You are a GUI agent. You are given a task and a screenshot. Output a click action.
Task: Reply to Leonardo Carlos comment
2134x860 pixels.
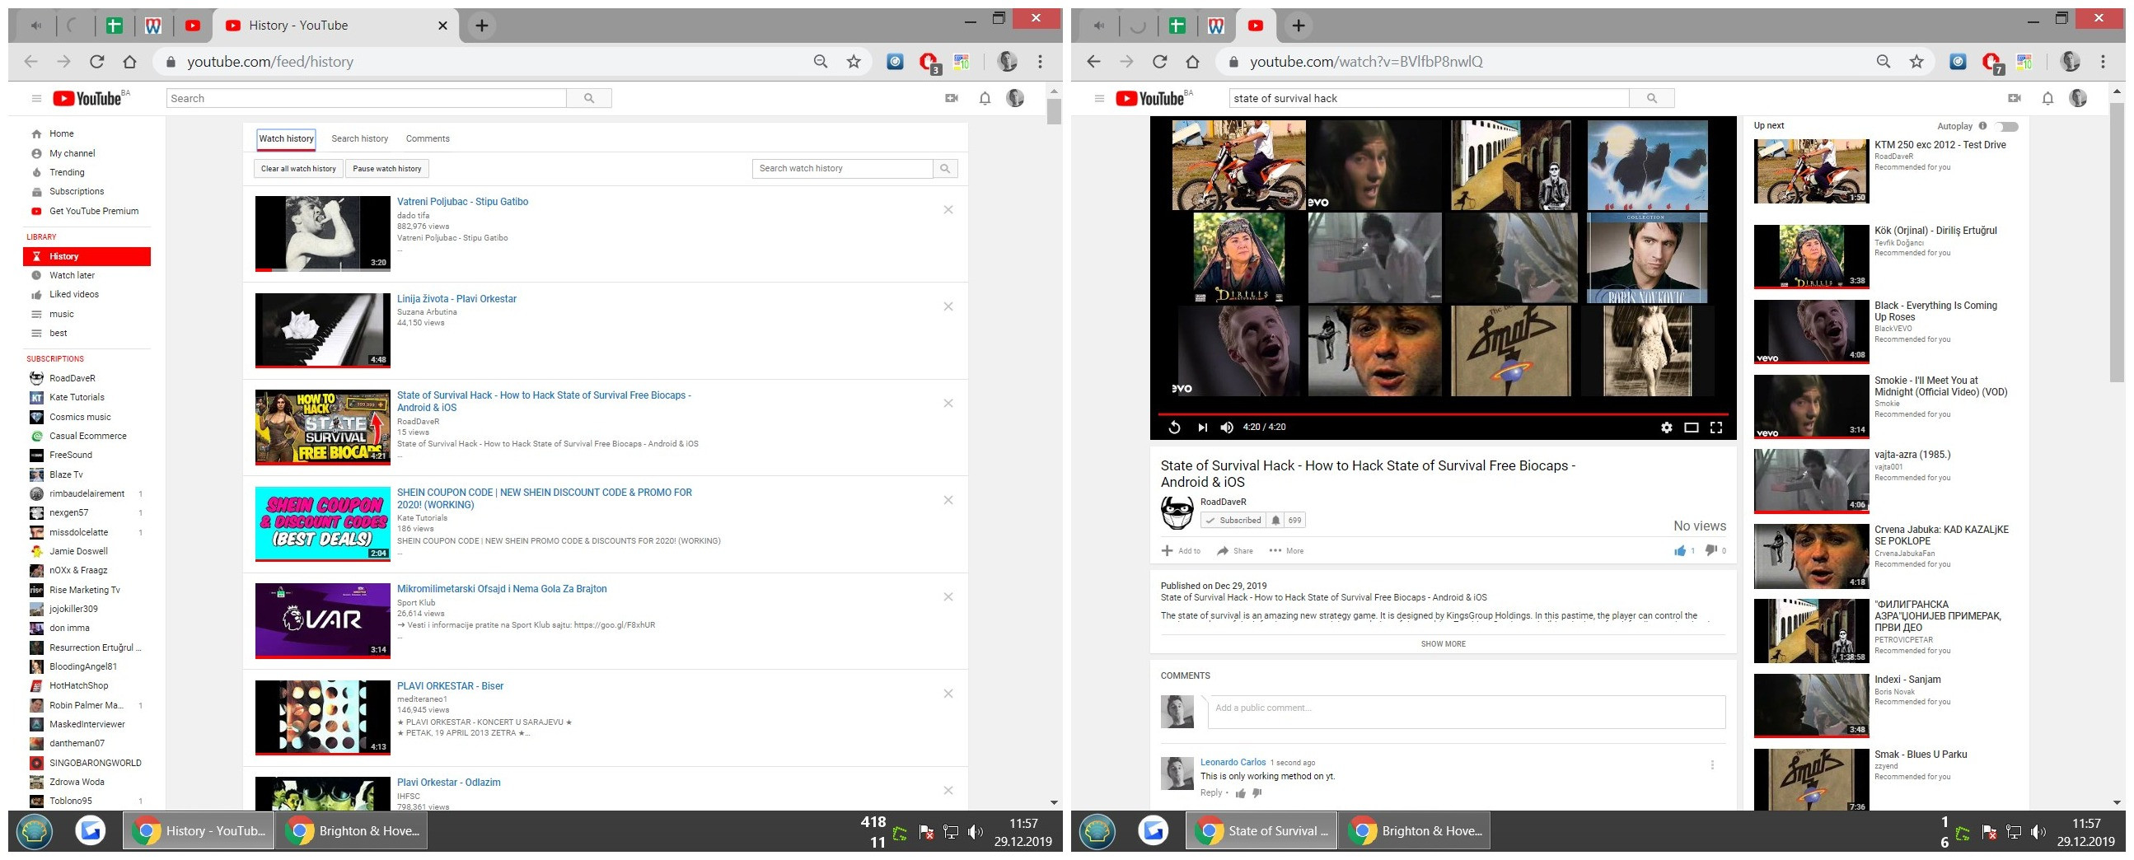tap(1210, 793)
